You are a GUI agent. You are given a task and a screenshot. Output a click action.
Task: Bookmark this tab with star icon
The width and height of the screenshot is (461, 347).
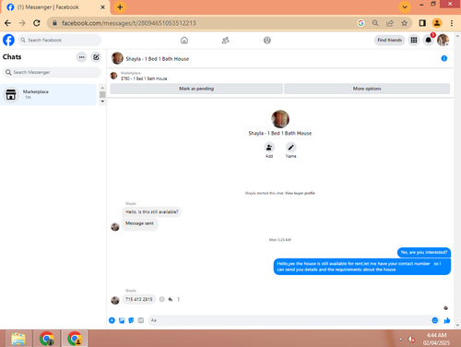405,23
